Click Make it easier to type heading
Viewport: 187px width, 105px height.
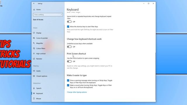click(x=77, y=75)
